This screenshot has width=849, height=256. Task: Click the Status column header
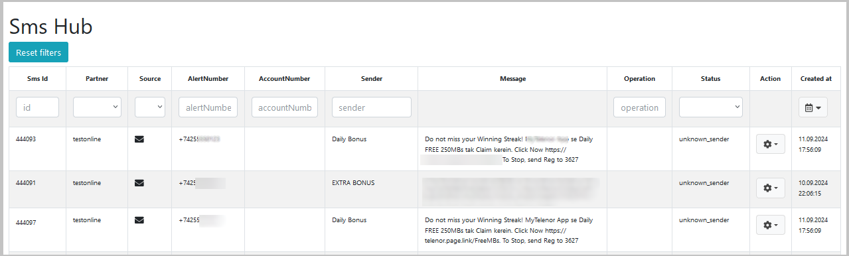click(710, 78)
